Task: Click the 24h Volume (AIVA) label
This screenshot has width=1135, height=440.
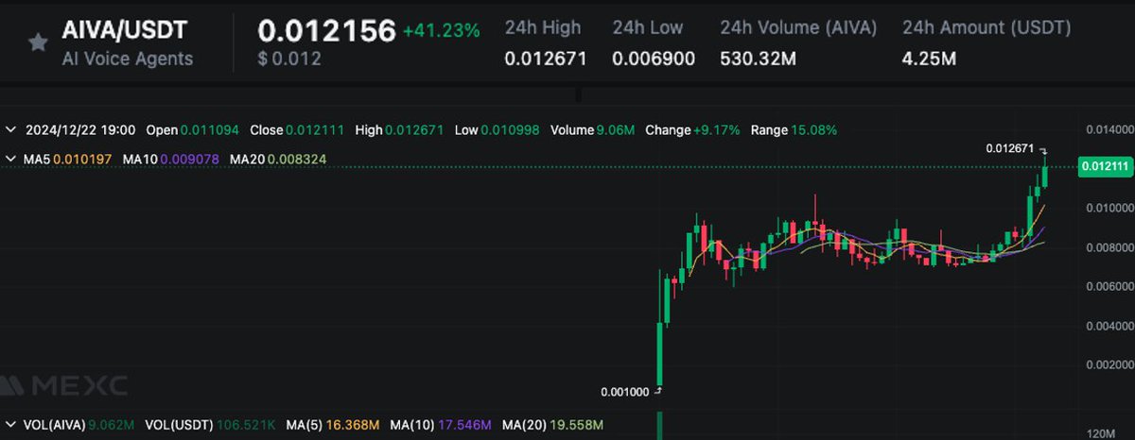Action: point(799,26)
